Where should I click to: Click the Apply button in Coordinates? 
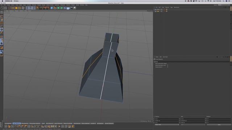coord(219,125)
